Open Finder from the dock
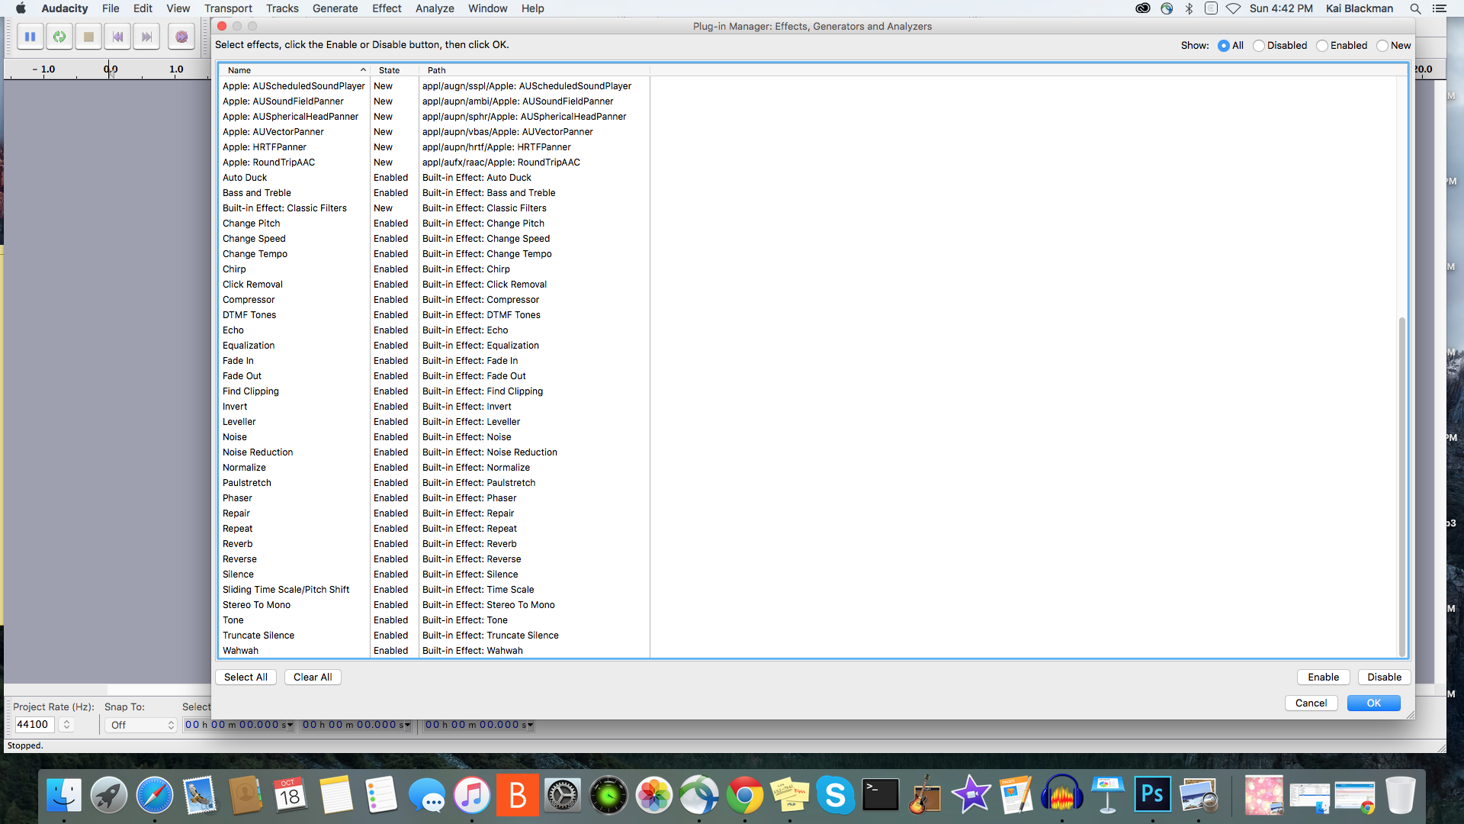This screenshot has height=824, width=1464. 64,795
